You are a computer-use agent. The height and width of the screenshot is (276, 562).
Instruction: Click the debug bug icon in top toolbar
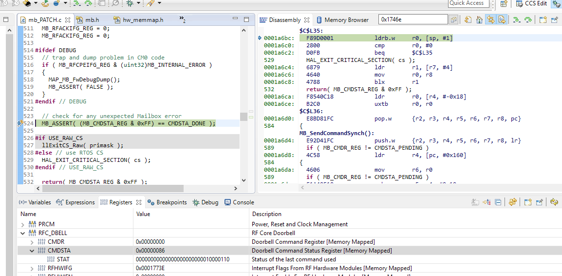click(x=130, y=3)
